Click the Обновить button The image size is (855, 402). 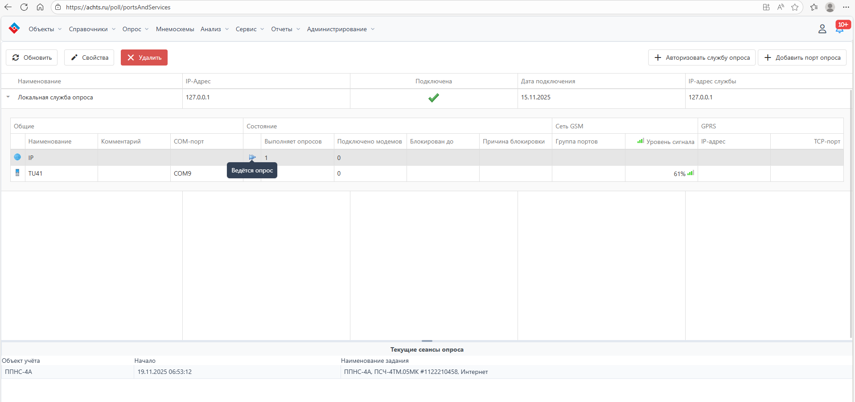pyautogui.click(x=32, y=57)
